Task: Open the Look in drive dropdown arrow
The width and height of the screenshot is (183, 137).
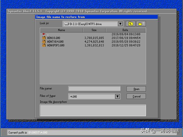Action: [120, 24]
